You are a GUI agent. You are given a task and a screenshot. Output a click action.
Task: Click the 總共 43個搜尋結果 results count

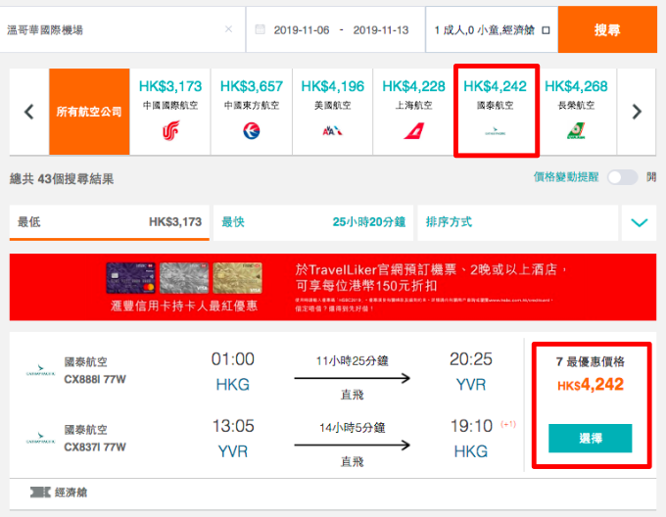(62, 179)
